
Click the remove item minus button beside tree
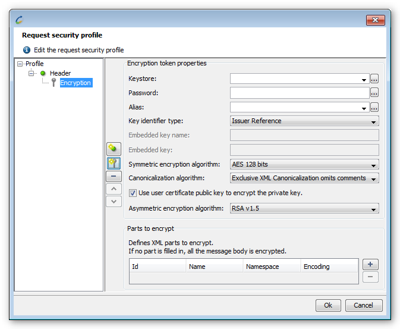114,176
